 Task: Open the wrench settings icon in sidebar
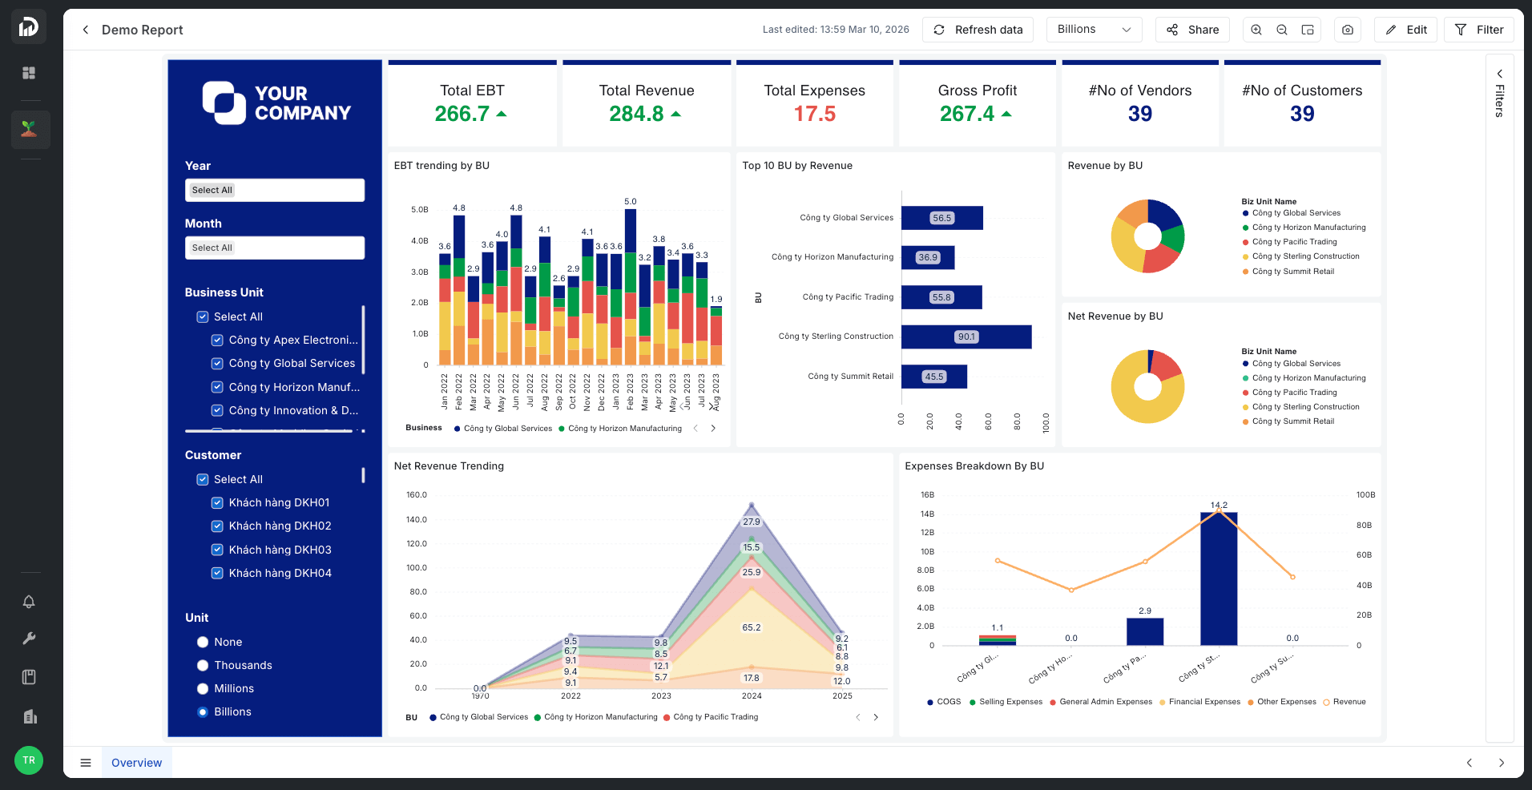pyautogui.click(x=29, y=639)
